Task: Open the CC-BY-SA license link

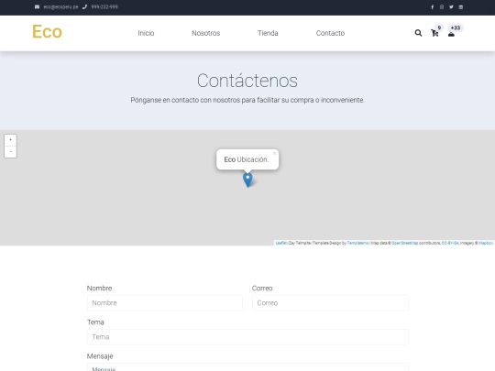Action: [x=450, y=243]
